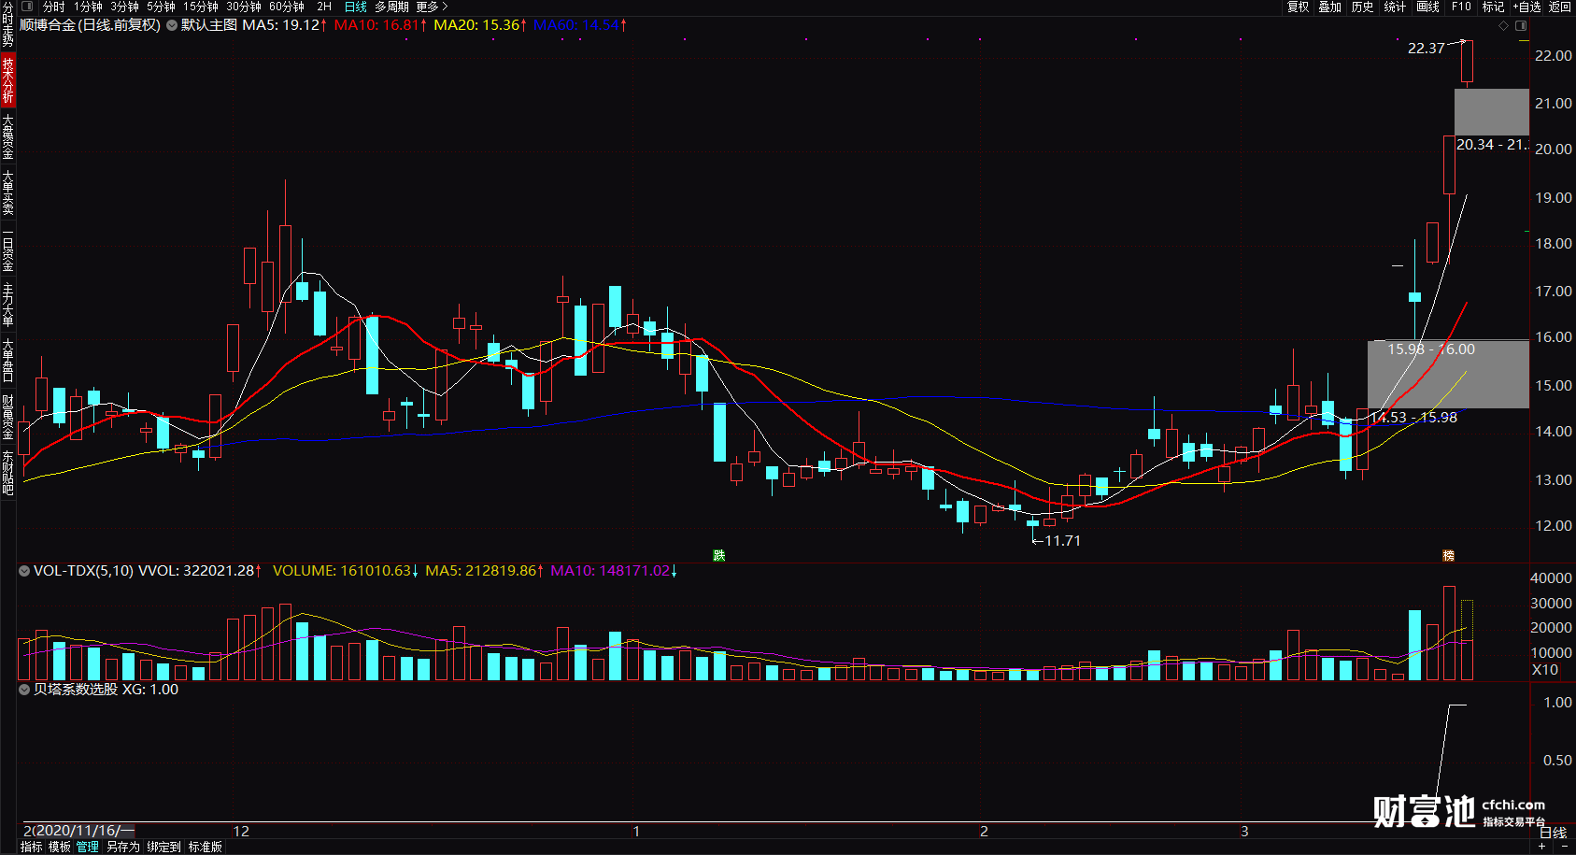This screenshot has height=855, width=1576.
Task: Toggle the left panel layout icon
Action: pos(27,7)
